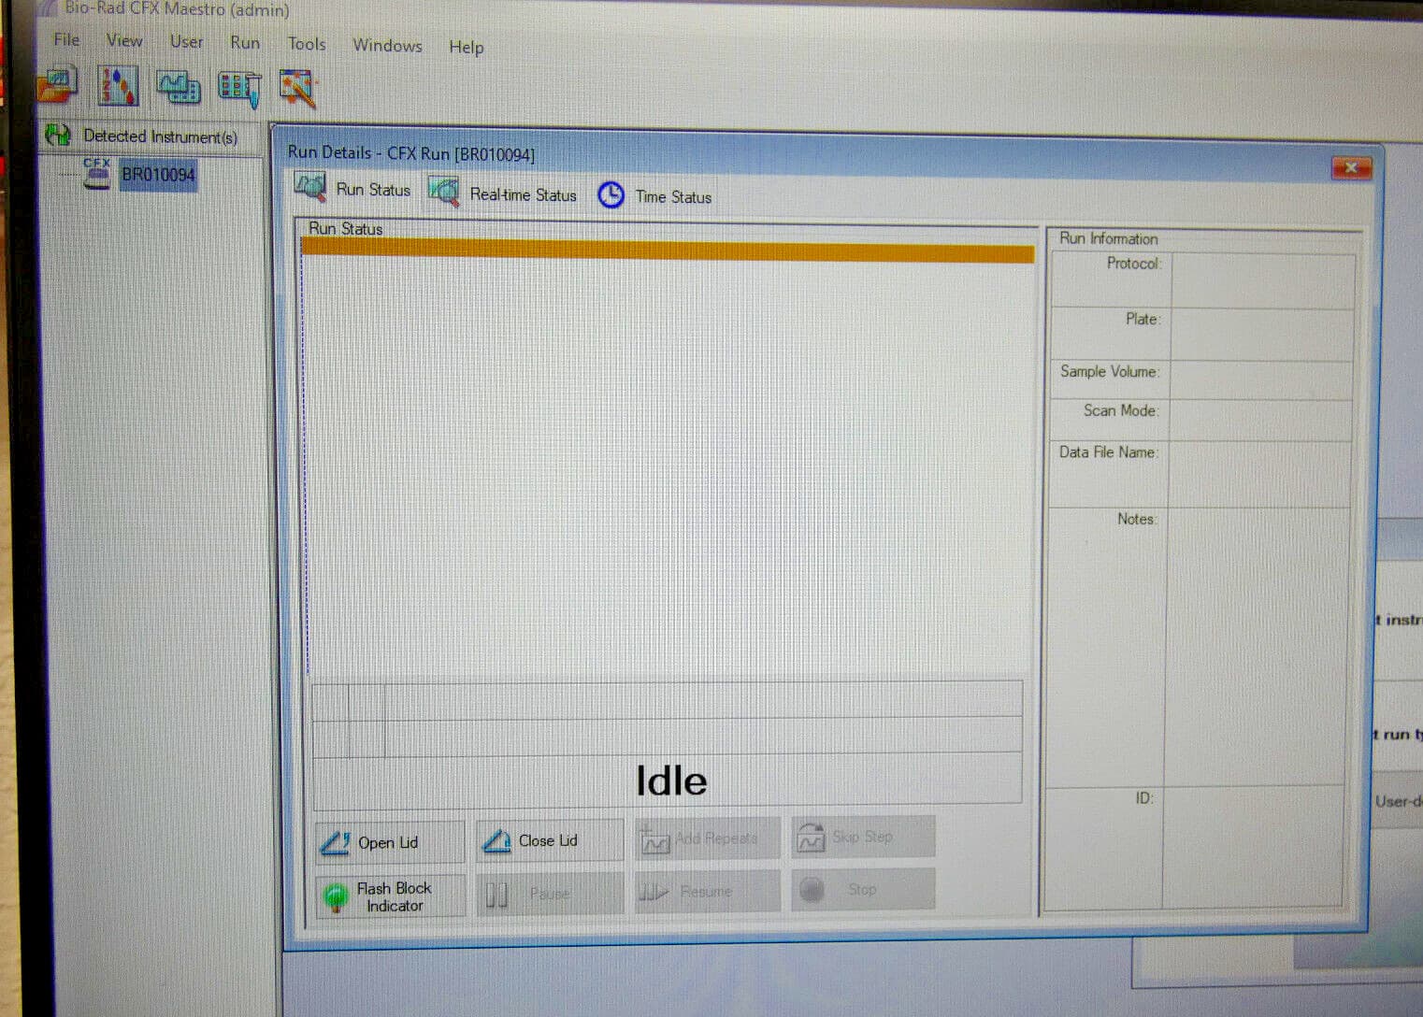Activate the Flash Block Indicator
This screenshot has width=1423, height=1017.
389,896
